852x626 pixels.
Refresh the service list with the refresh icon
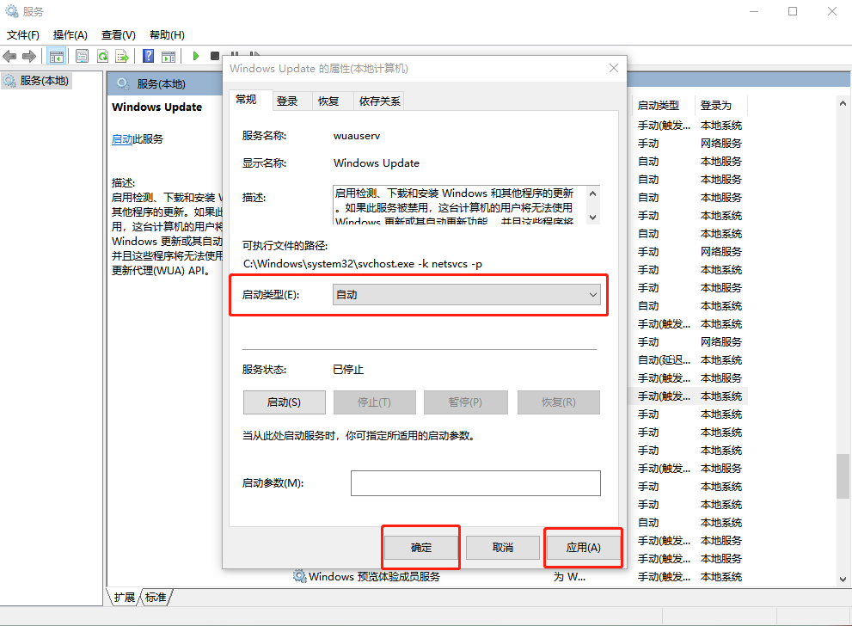tap(102, 55)
